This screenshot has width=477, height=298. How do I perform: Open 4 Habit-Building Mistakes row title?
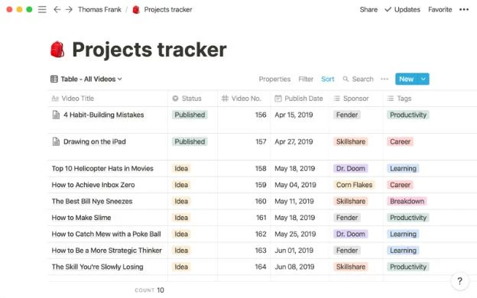coord(103,115)
